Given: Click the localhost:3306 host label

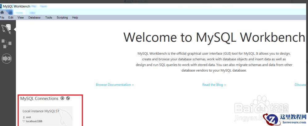Looking at the screenshot, I should (x=34, y=121).
